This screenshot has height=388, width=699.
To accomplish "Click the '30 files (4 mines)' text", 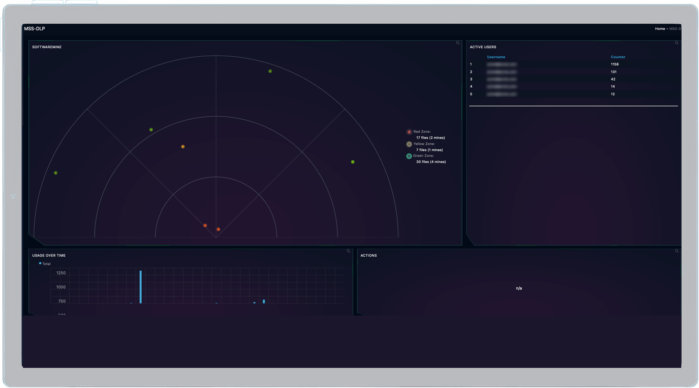I will click(x=431, y=162).
